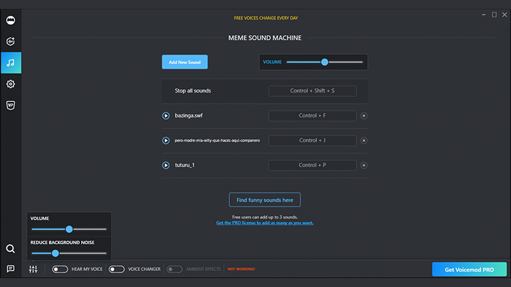Click the pero-madre-mia-willy-que-haces-aqui-companero name
Image resolution: width=511 pixels, height=287 pixels.
[217, 140]
